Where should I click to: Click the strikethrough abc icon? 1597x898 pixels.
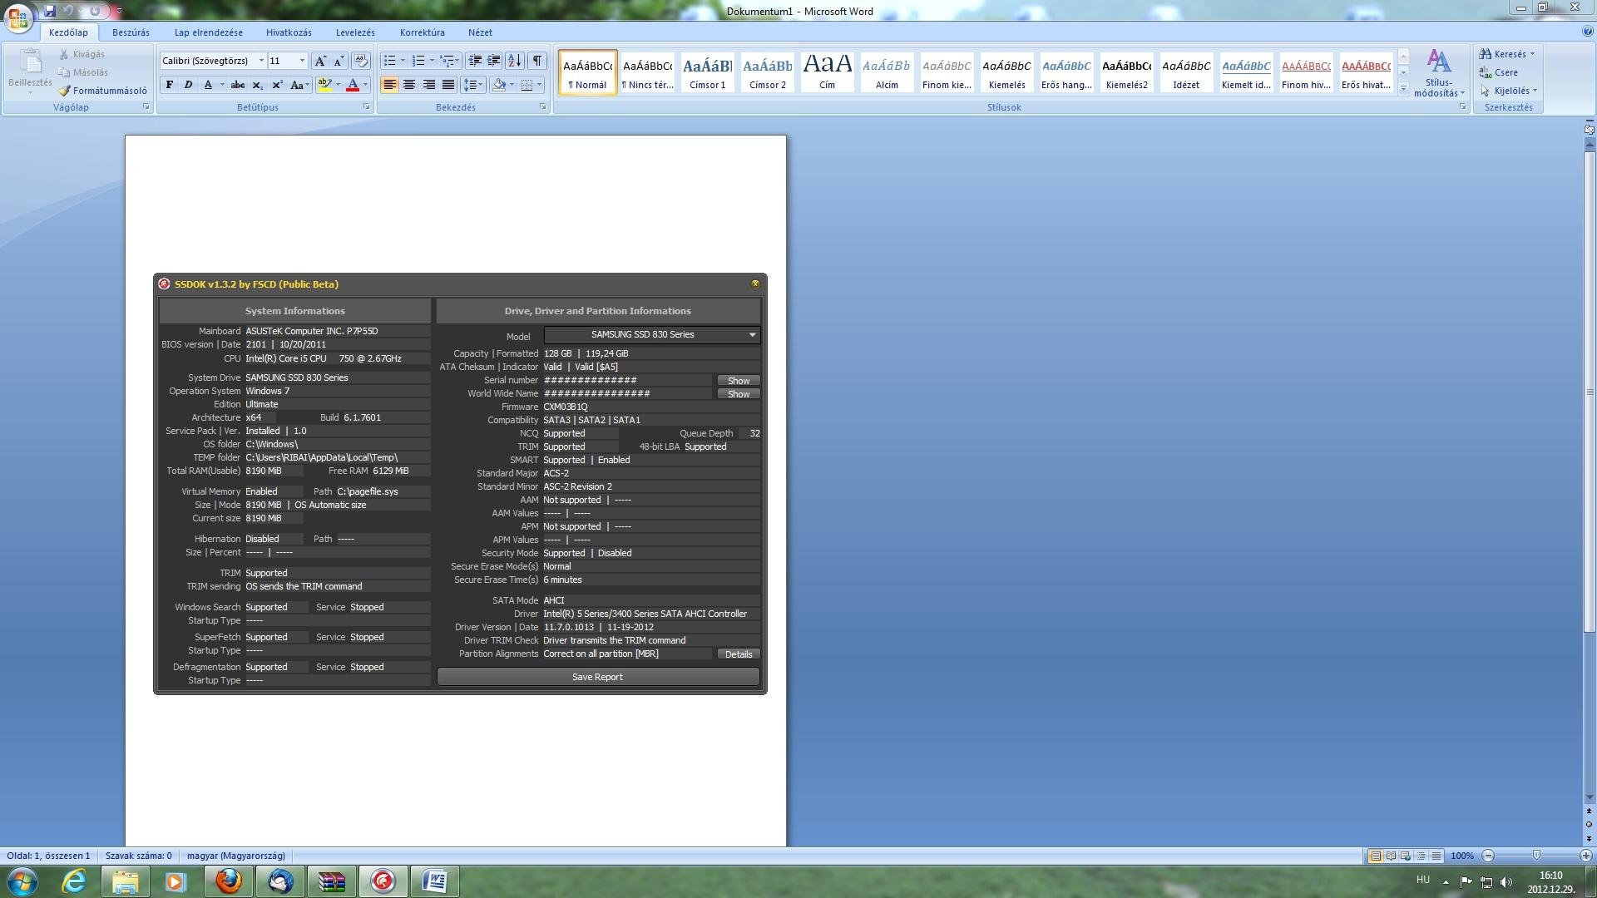pos(238,85)
